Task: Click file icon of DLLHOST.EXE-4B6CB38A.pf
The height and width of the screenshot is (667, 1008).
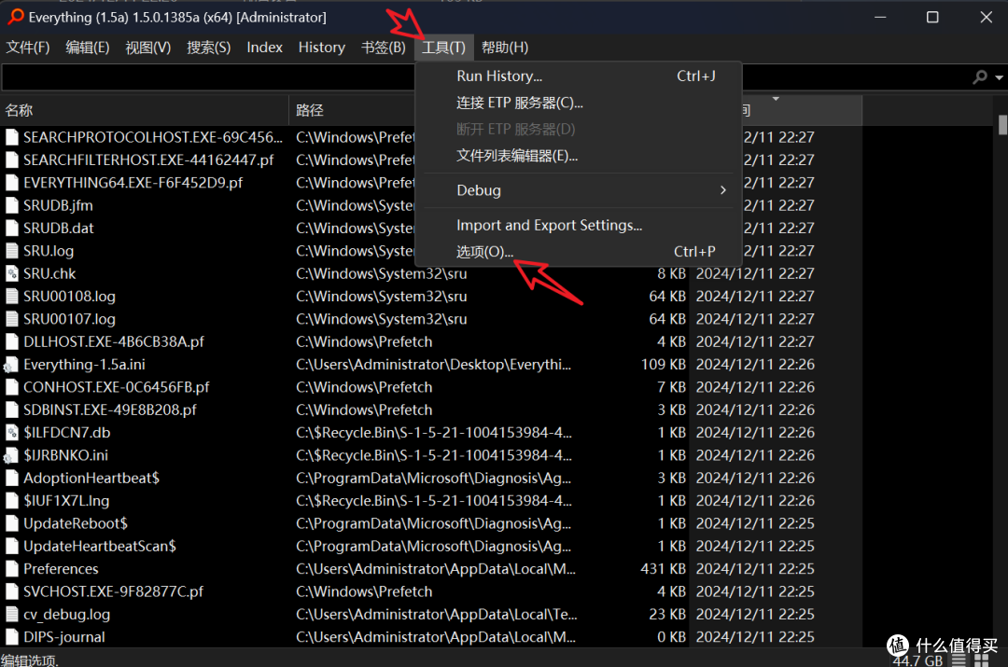Action: pyautogui.click(x=11, y=341)
